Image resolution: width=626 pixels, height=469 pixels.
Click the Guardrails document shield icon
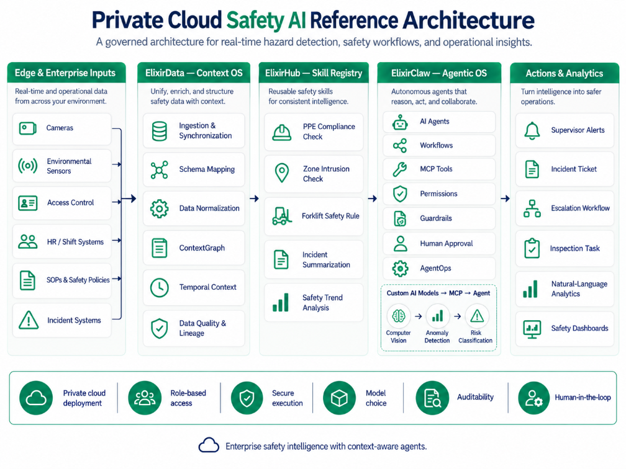click(400, 218)
